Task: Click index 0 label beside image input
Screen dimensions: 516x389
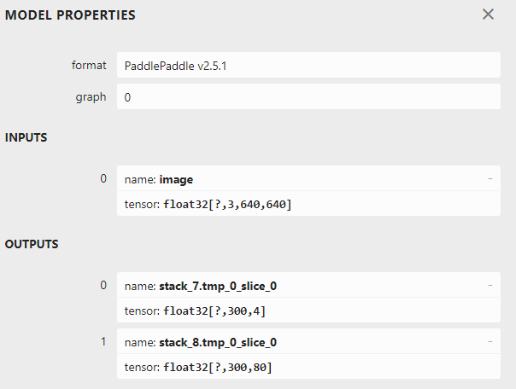Action: [103, 178]
